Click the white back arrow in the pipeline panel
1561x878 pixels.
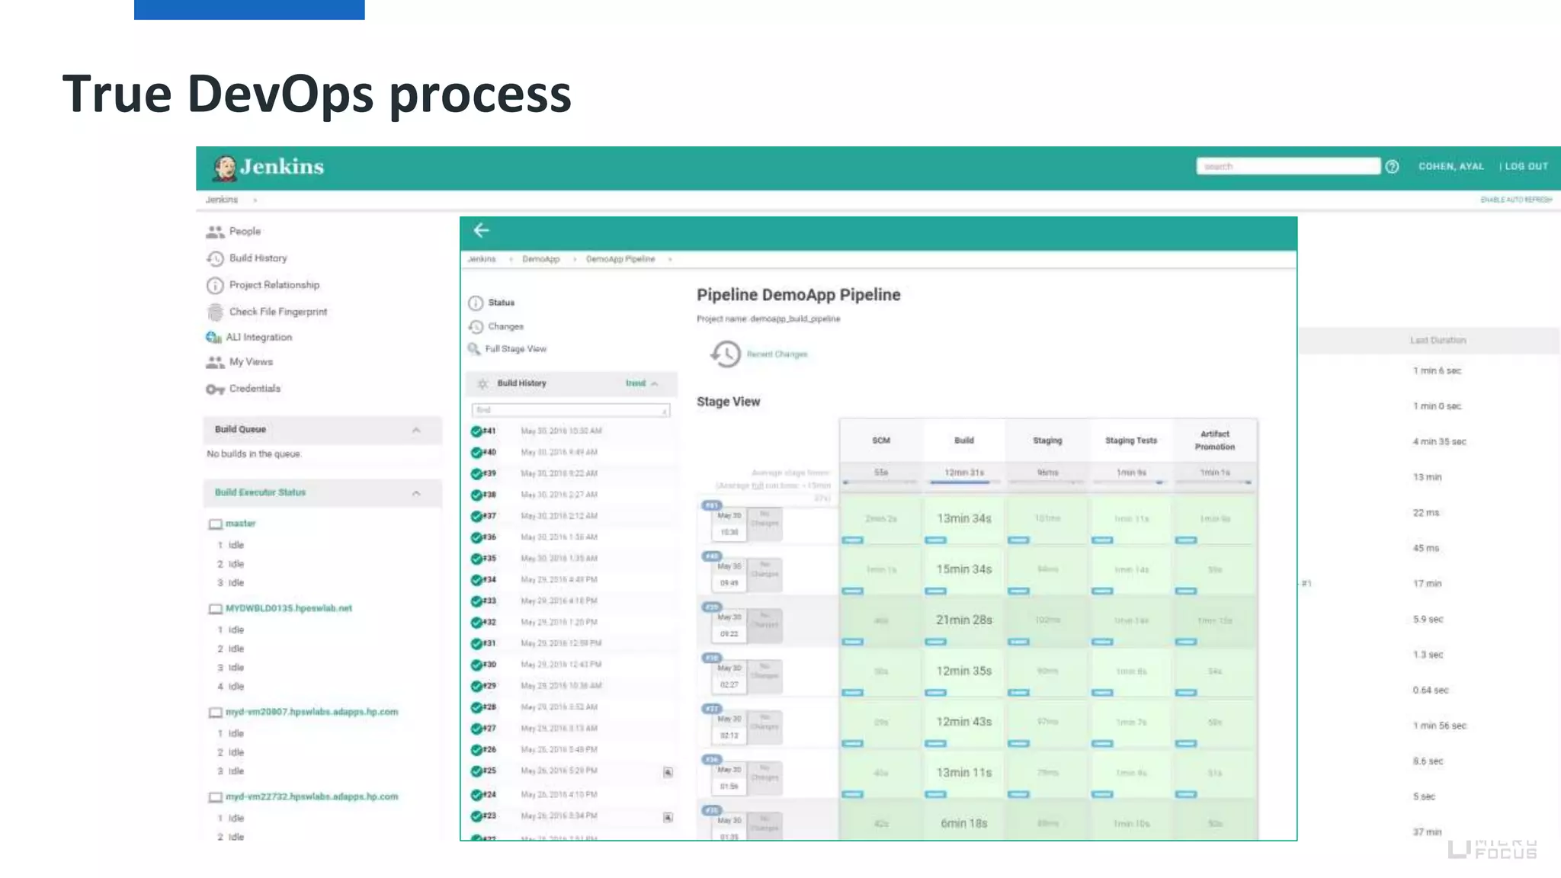tap(481, 230)
